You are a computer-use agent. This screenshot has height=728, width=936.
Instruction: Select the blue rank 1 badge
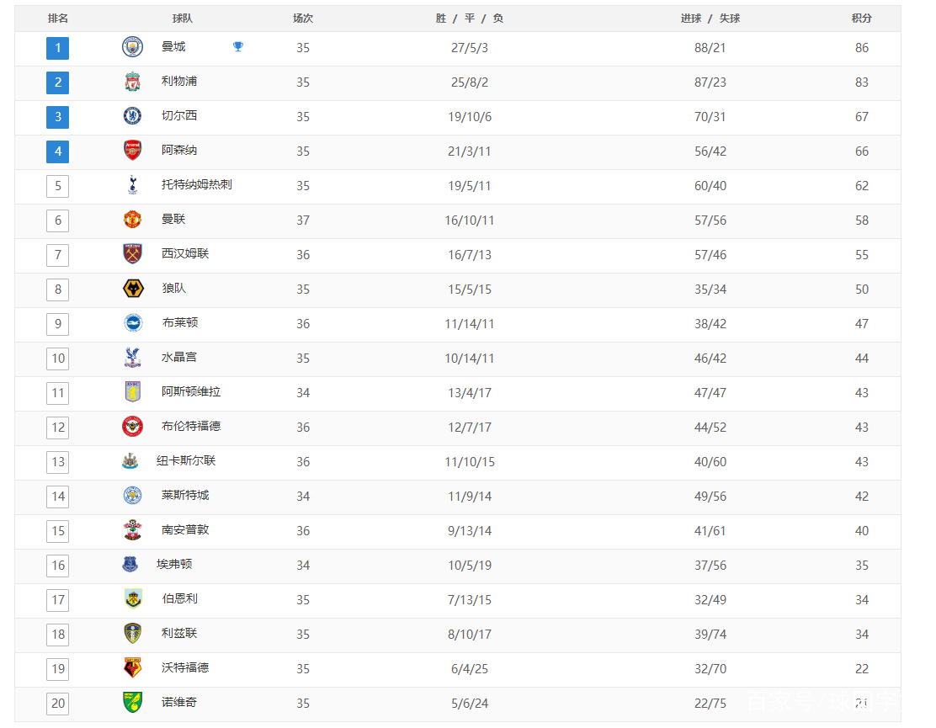click(58, 48)
